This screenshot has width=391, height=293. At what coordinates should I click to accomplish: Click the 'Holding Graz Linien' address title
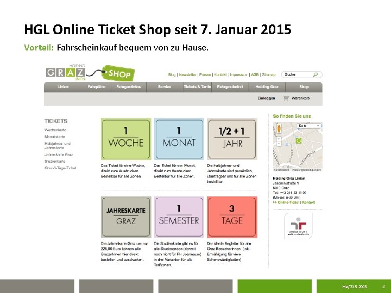click(x=289, y=179)
